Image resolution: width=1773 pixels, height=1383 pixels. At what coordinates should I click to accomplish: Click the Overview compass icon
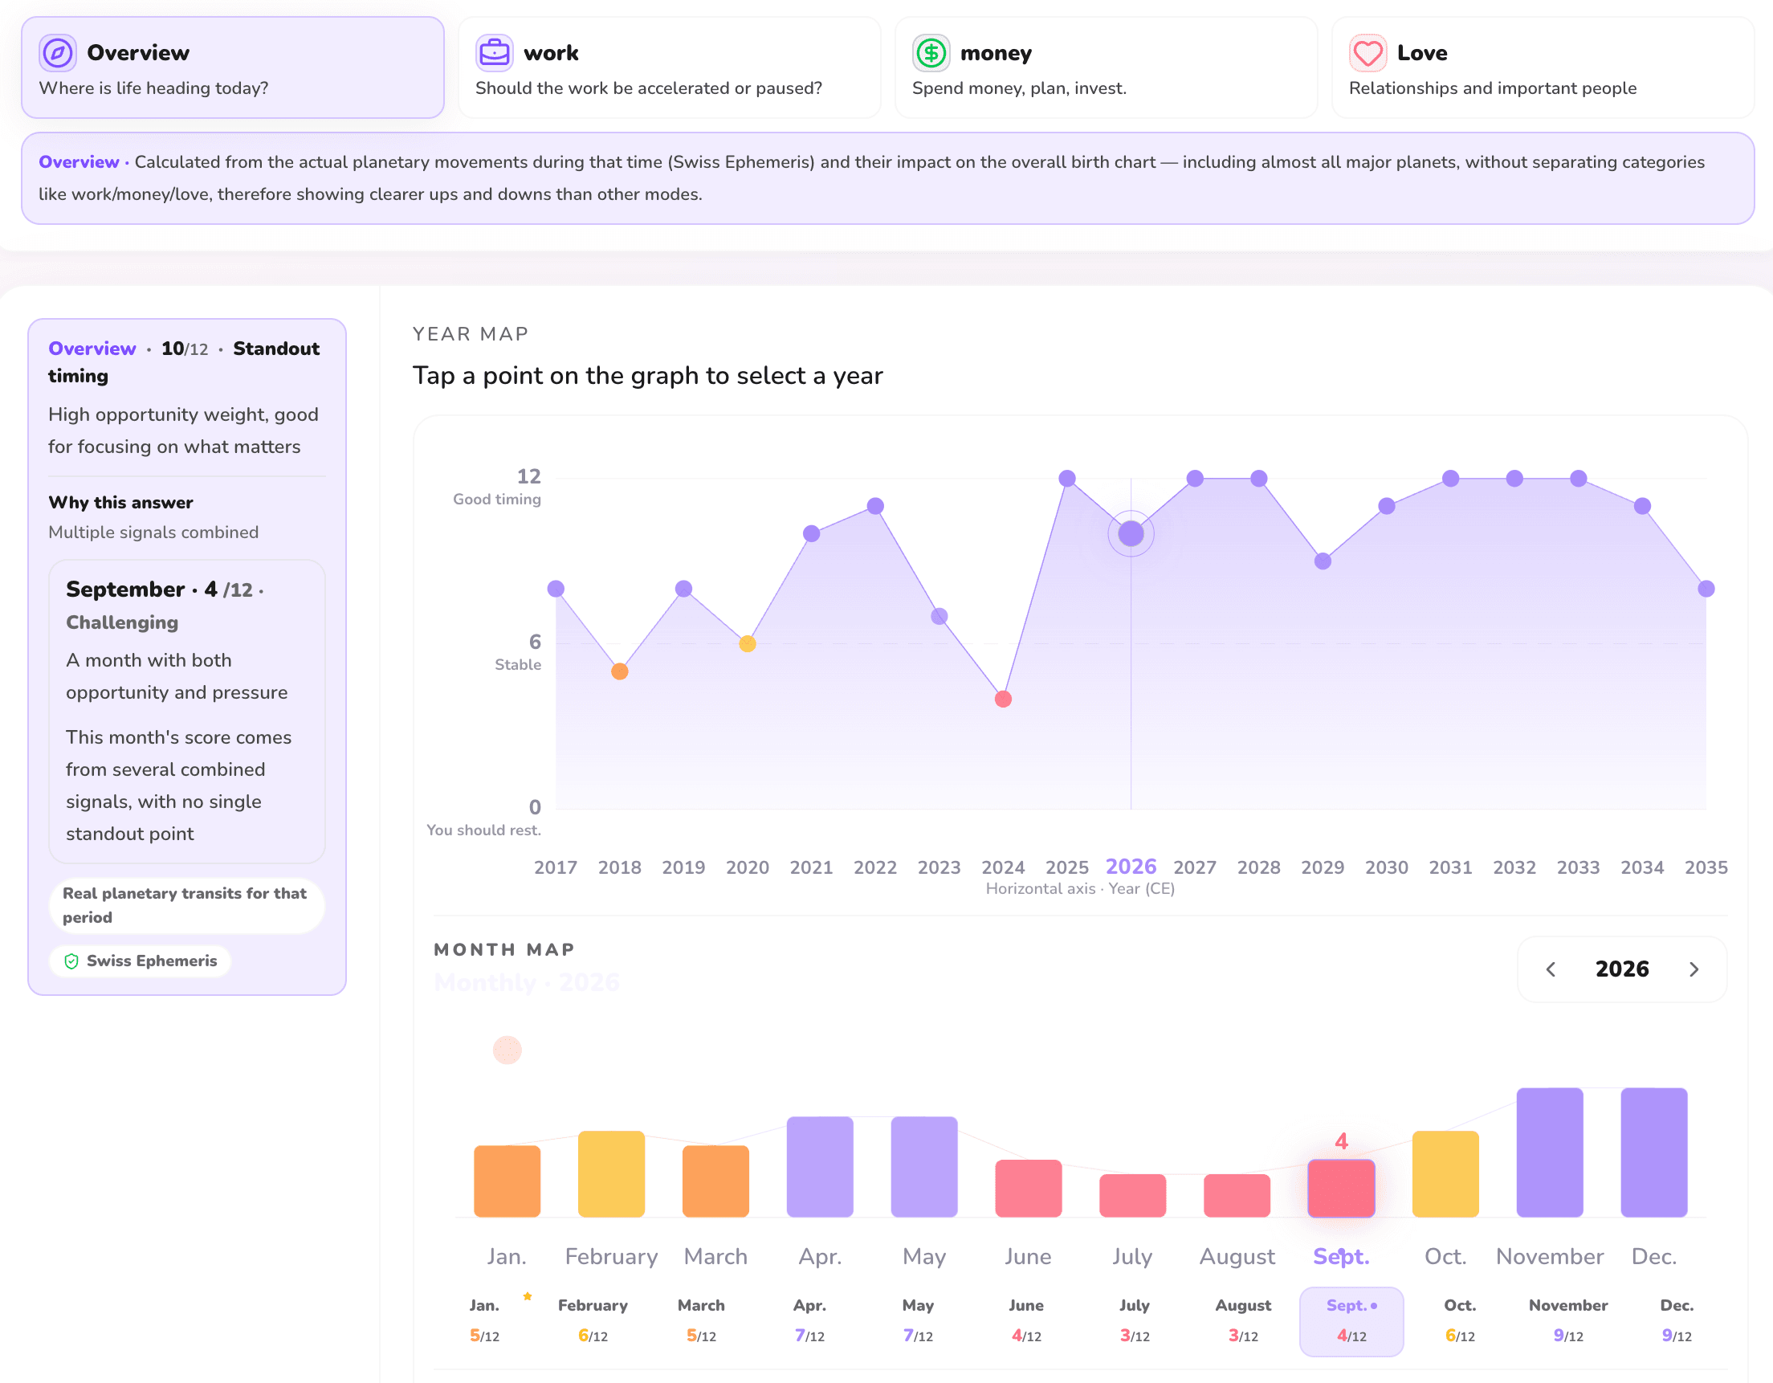click(x=58, y=54)
